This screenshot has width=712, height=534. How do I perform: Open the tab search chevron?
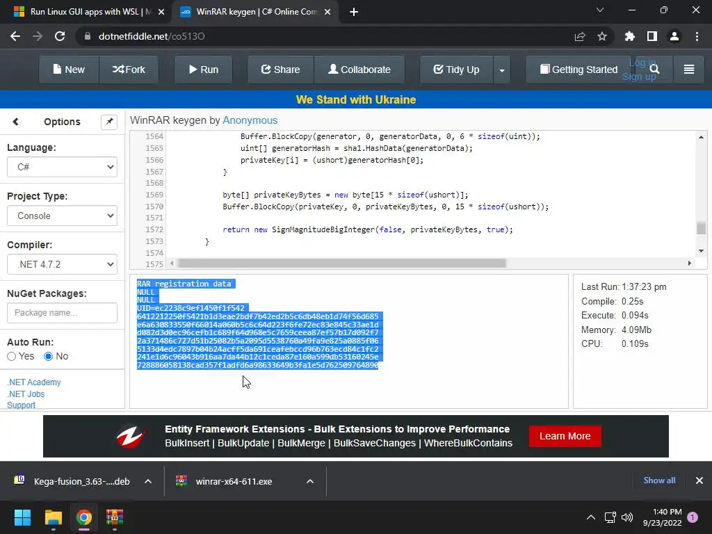point(600,10)
